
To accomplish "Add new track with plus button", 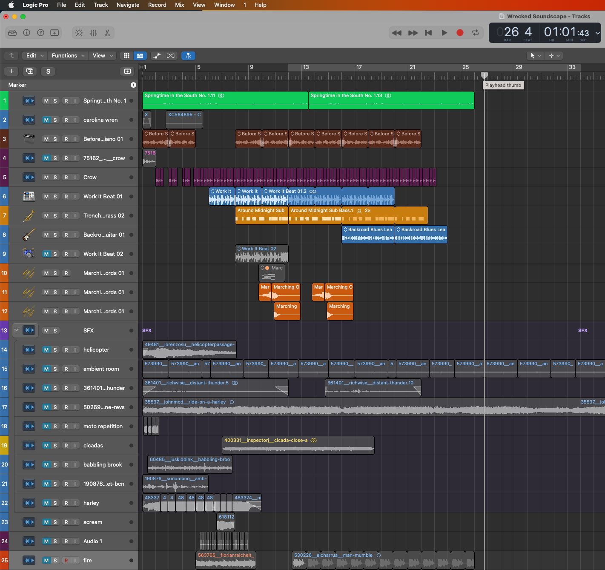I will tap(11, 71).
